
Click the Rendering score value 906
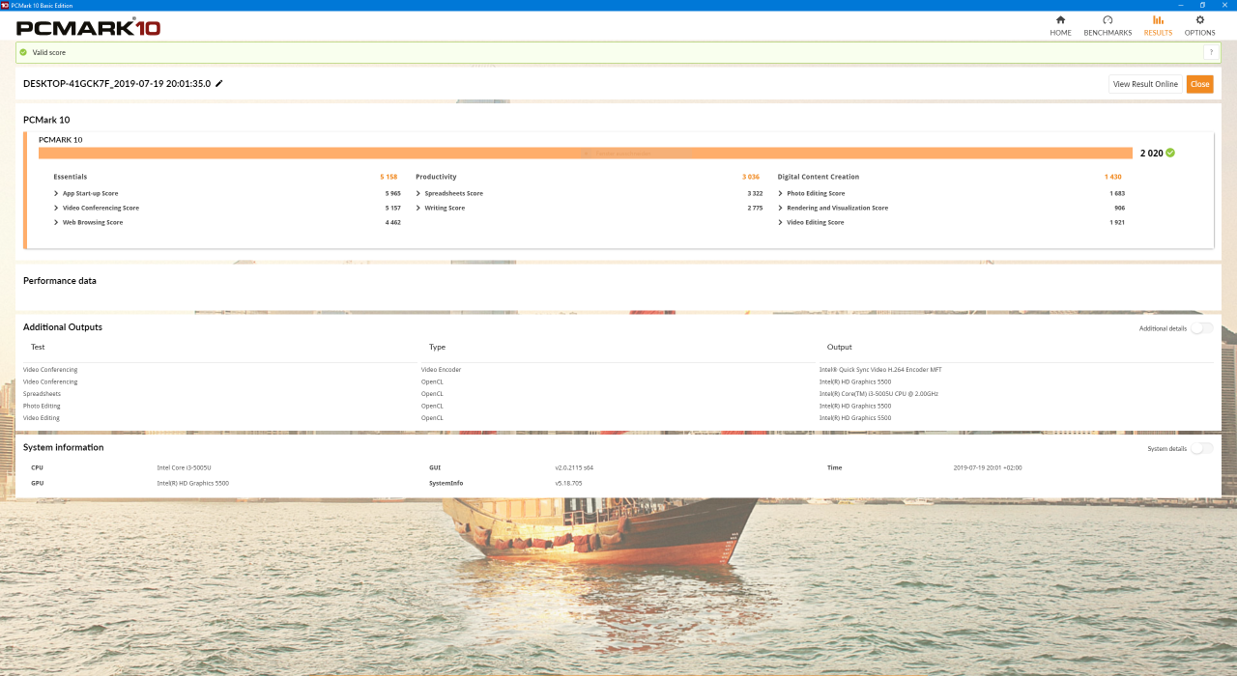coord(1119,208)
